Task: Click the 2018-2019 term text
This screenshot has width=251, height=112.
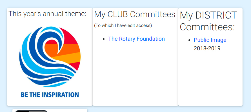Action: (x=207, y=48)
